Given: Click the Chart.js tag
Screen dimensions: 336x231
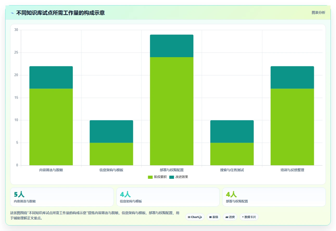Looking at the screenshot, I should pyautogui.click(x=195, y=217).
